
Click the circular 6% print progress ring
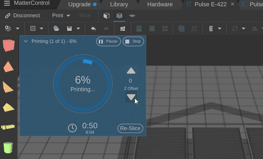coord(83,84)
